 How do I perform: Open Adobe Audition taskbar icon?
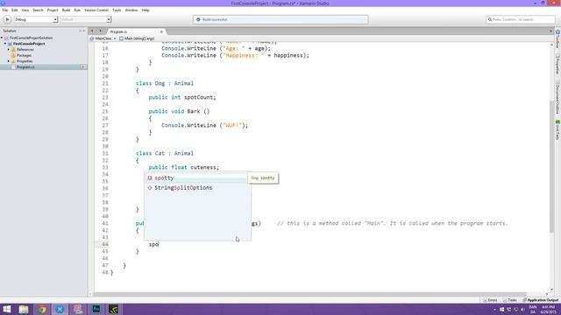coord(96,309)
